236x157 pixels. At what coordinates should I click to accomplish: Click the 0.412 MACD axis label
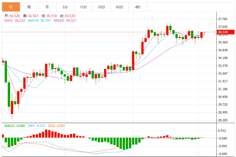(x=222, y=131)
